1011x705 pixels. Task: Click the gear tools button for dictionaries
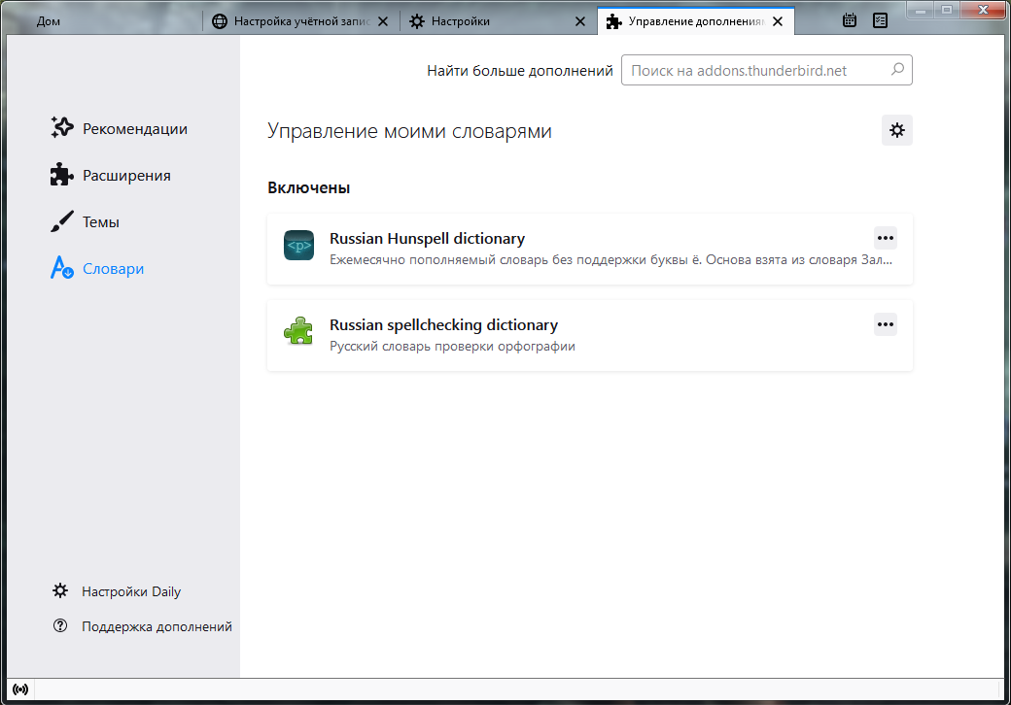896,130
